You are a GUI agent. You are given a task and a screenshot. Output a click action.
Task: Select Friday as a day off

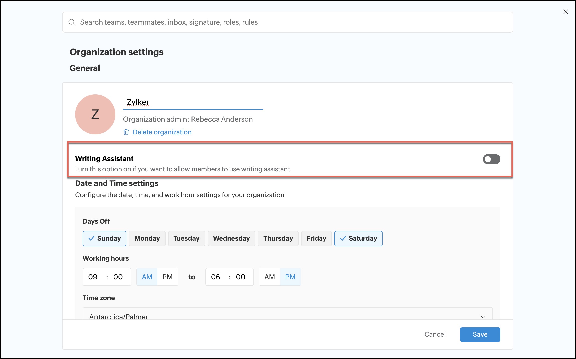316,238
